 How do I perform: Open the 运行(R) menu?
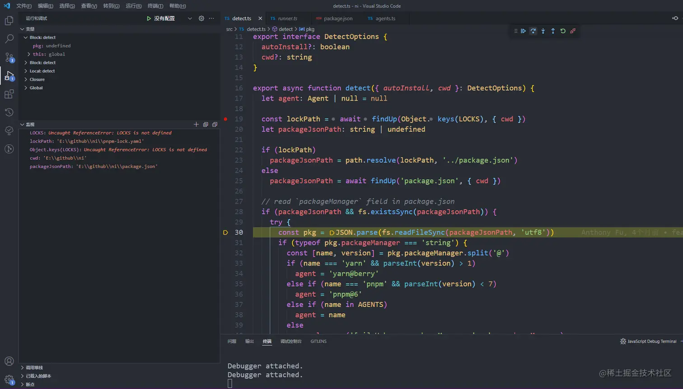[134, 6]
